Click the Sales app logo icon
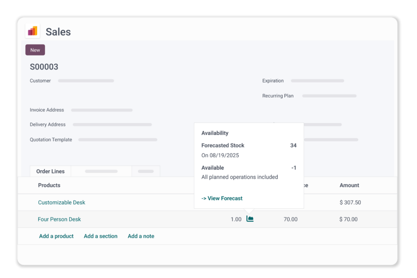Image resolution: width=417 pixels, height=278 pixels. (x=33, y=31)
